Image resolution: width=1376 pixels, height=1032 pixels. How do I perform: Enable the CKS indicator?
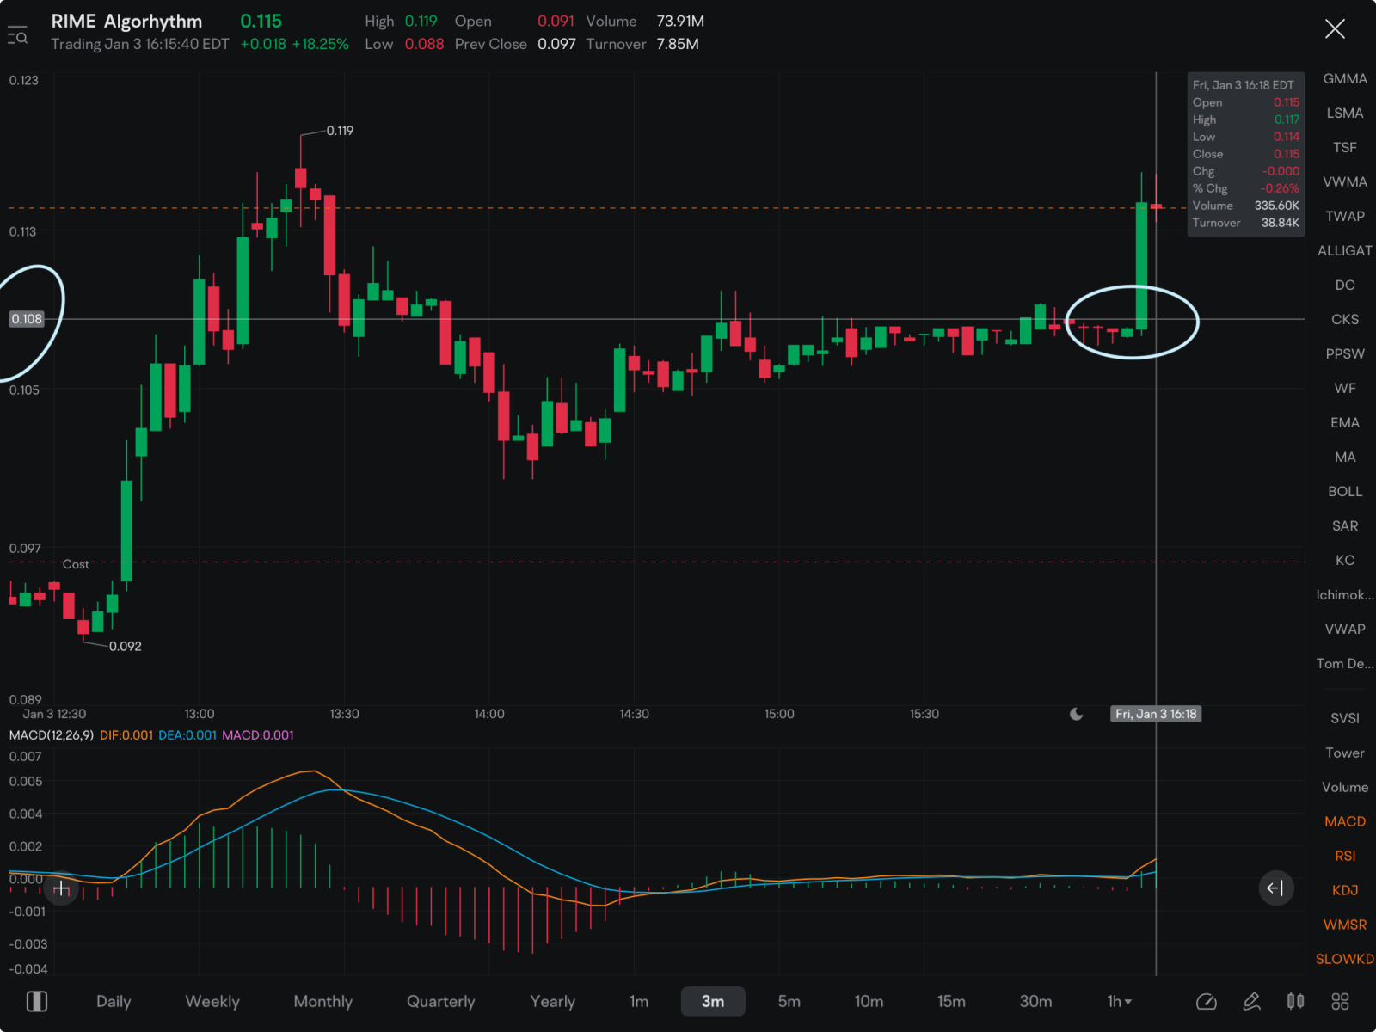(1345, 319)
